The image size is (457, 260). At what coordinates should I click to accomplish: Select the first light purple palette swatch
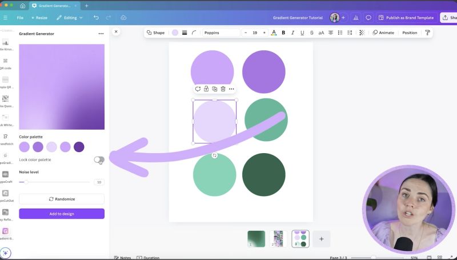[24, 147]
